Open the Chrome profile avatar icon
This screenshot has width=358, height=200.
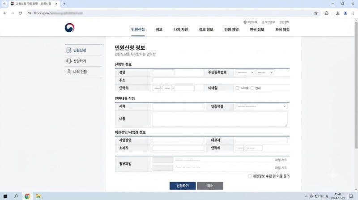(x=345, y=13)
